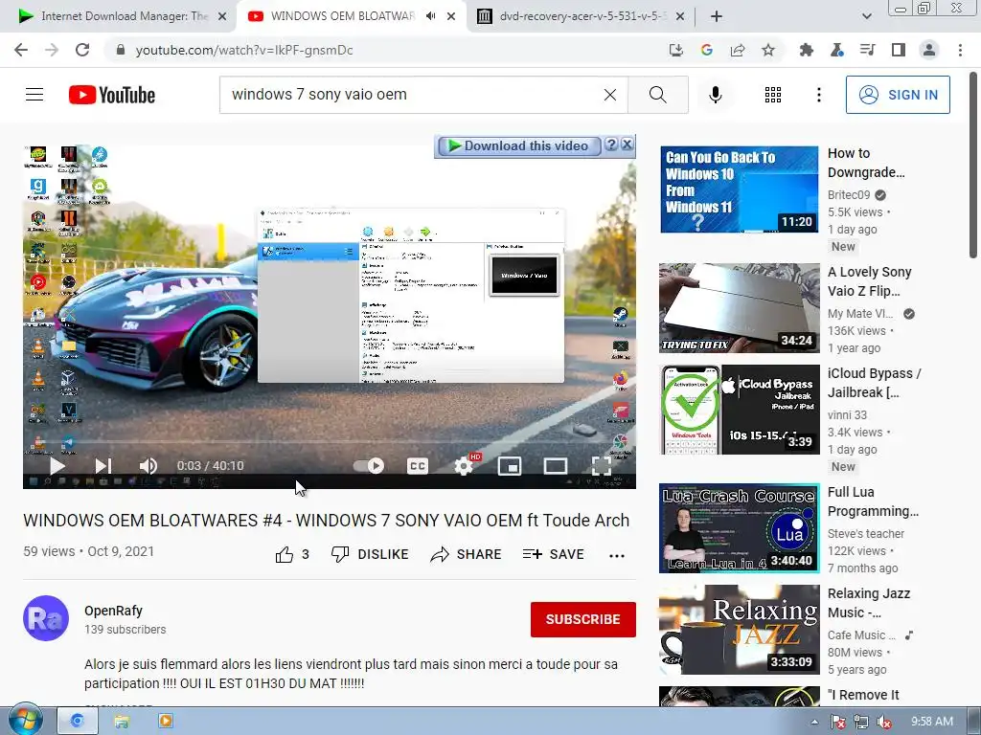
Task: Open the Windows Start menu
Action: (x=25, y=721)
